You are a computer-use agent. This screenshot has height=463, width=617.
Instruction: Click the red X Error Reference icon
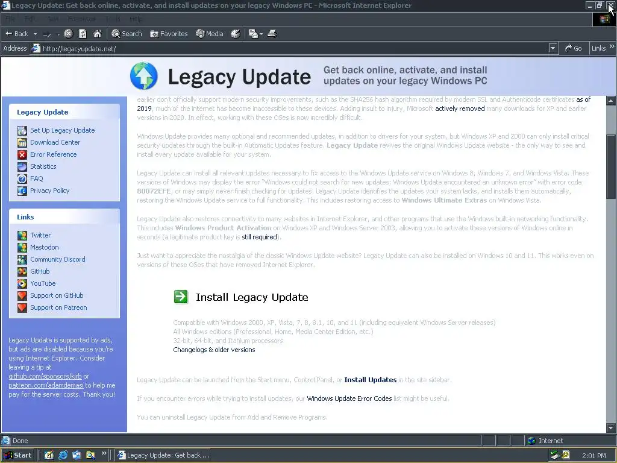pos(22,154)
